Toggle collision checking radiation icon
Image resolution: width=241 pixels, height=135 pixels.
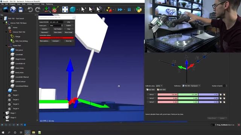[x=109, y=10]
